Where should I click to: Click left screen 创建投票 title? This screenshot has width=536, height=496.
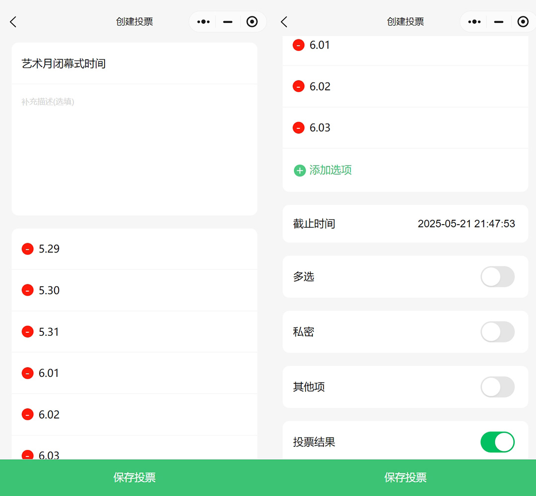[134, 22]
